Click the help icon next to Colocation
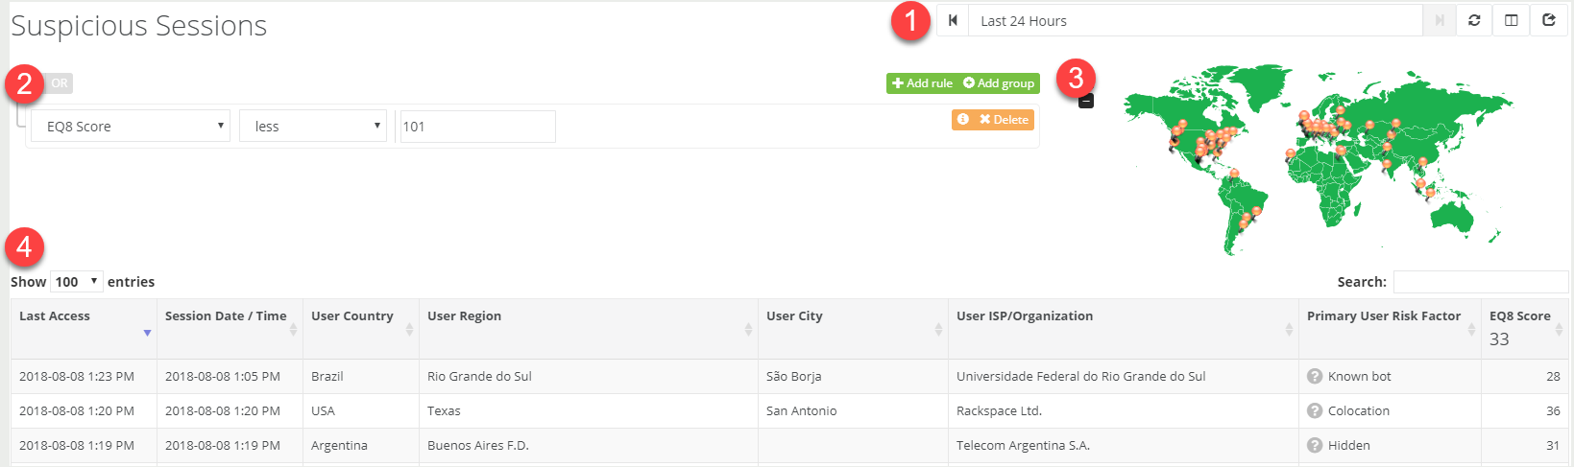 click(1315, 410)
